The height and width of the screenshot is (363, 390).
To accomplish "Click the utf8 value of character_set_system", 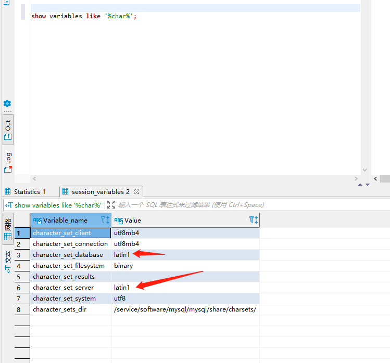I will click(x=185, y=299).
